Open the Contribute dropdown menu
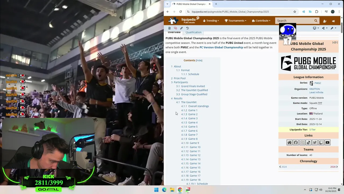This screenshot has width=344, height=194. click(x=261, y=20)
